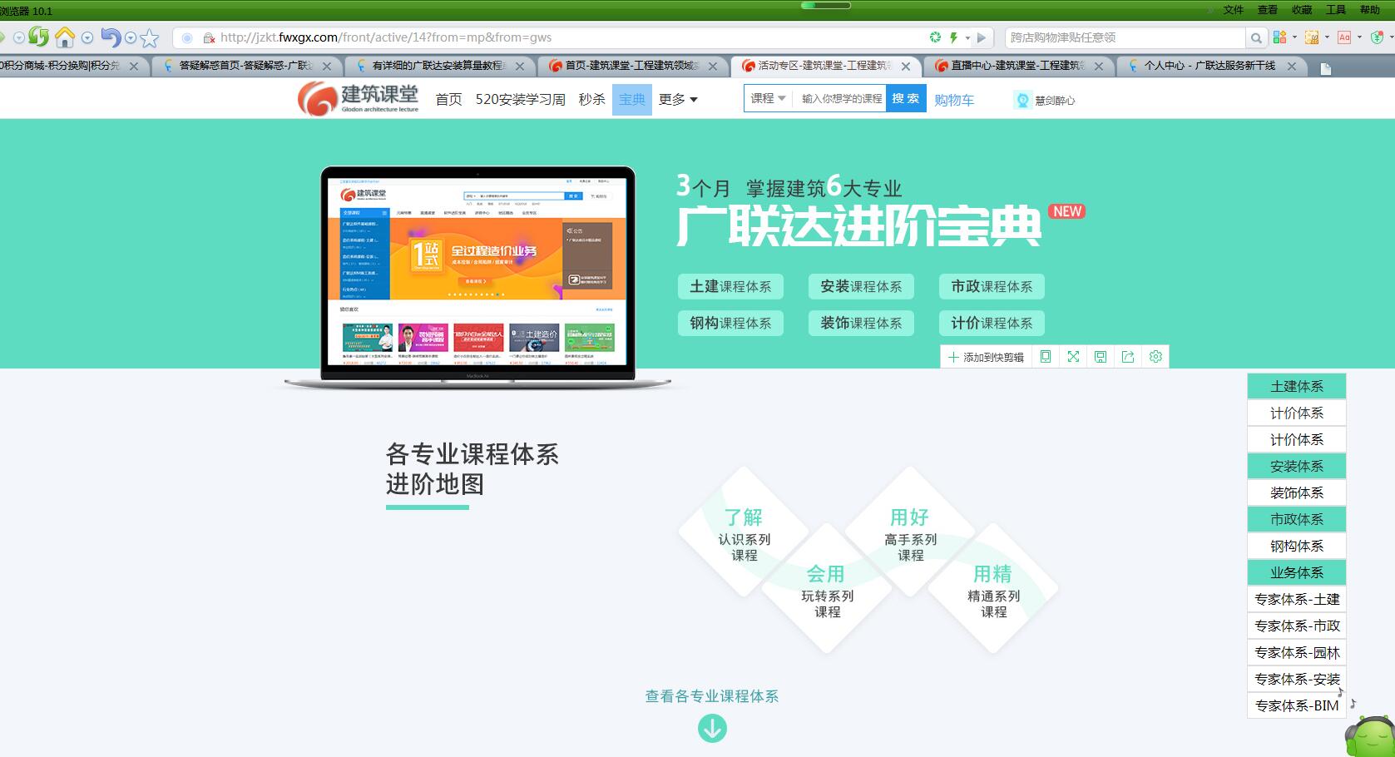Click the green shield yuan icon
1395x757 pixels.
pyautogui.click(x=1378, y=37)
